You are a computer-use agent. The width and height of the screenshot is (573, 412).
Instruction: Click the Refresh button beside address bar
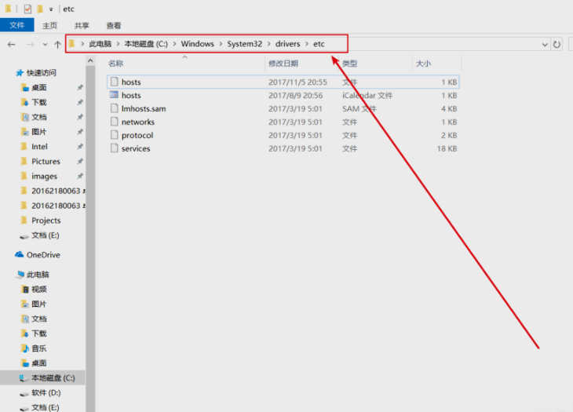(x=557, y=45)
